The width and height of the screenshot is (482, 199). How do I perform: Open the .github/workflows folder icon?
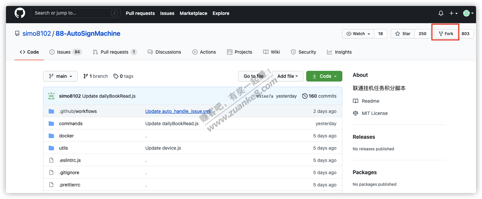point(52,111)
